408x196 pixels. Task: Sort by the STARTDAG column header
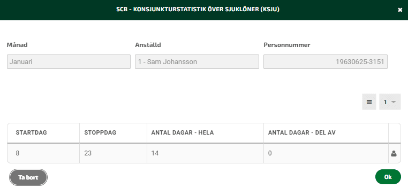[31, 132]
